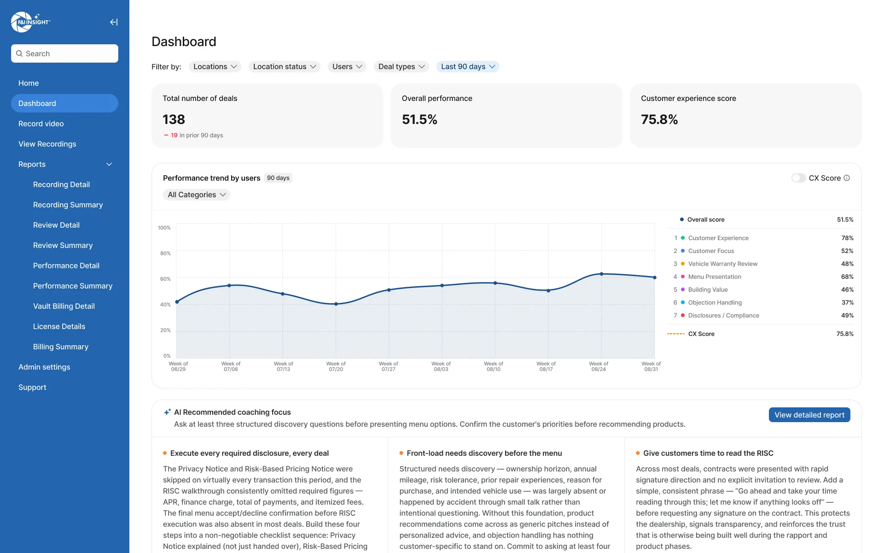Click the Customer experience score card
Screen dimensions: 884x553
coord(746,116)
